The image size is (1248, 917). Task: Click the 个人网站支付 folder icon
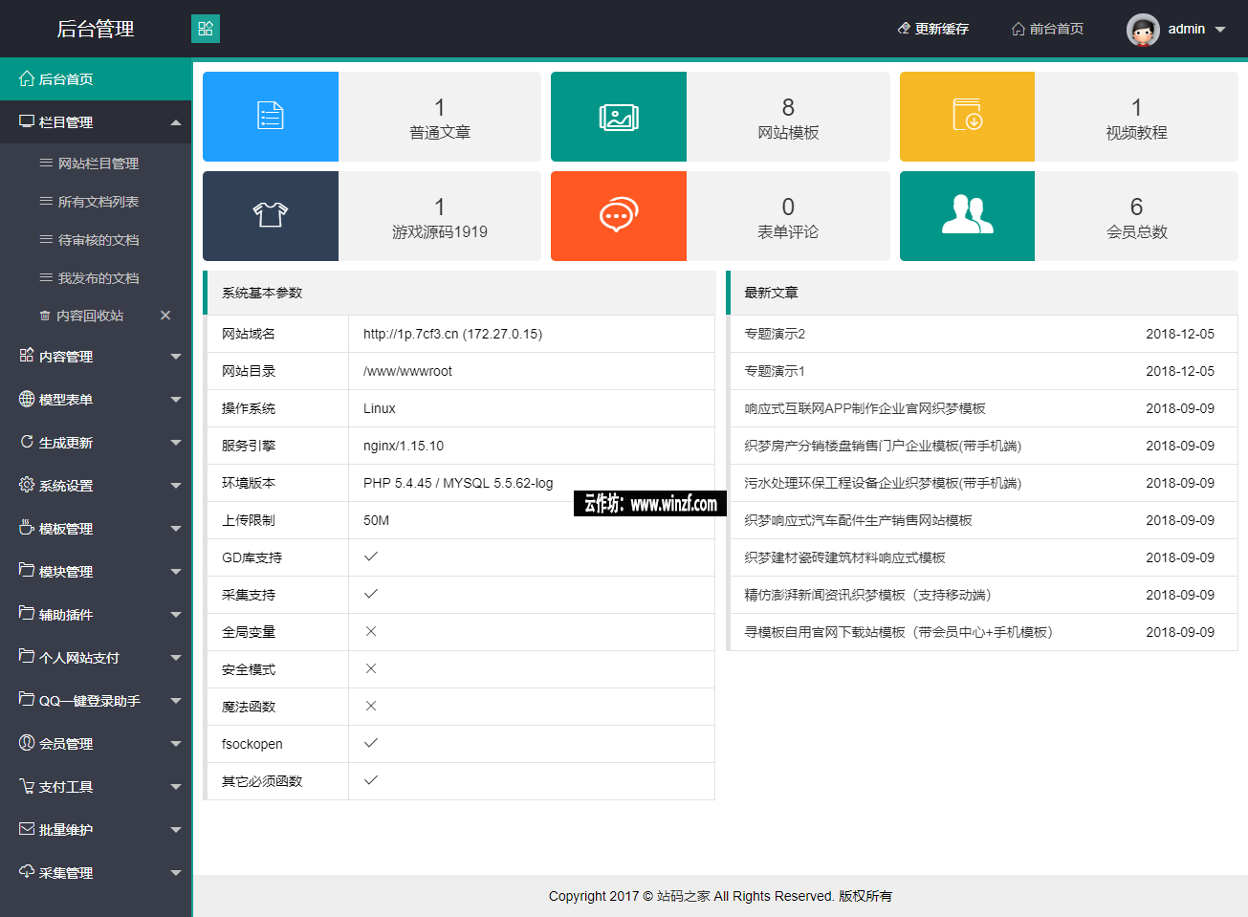pos(27,656)
